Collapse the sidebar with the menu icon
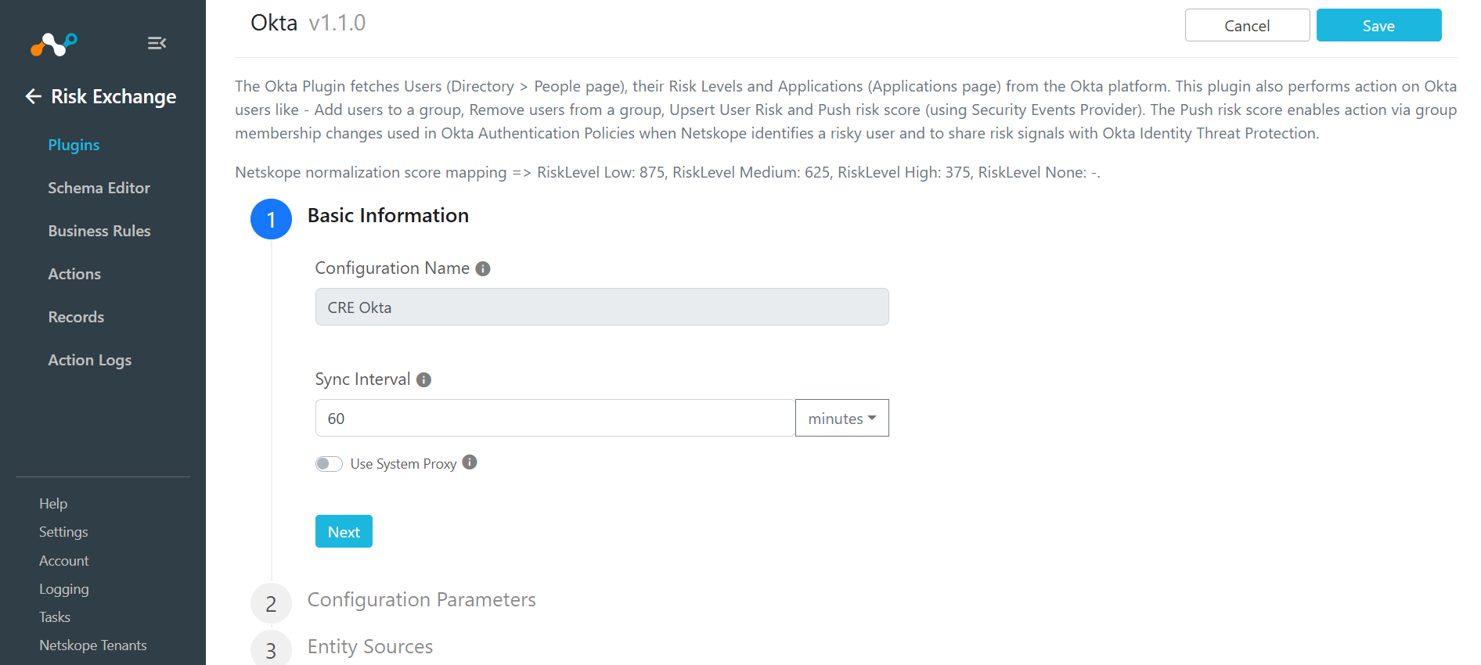 click(x=157, y=43)
